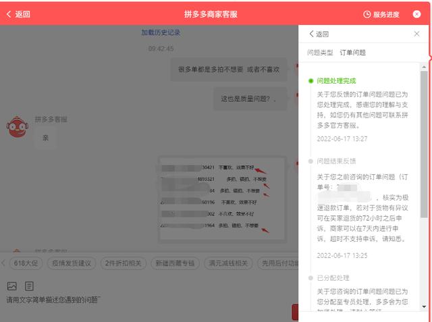
Task: Click the timestamp 2022-06-17 13:25
Action: (342, 256)
